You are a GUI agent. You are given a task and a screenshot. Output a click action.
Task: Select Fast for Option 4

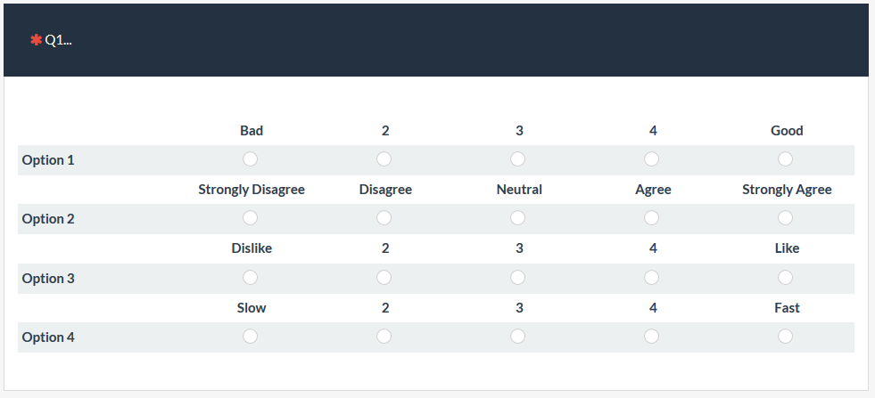click(x=786, y=337)
